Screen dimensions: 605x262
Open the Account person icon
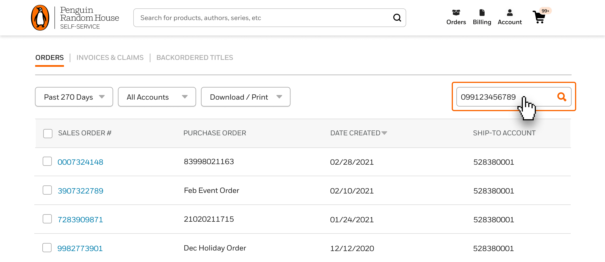click(x=510, y=13)
